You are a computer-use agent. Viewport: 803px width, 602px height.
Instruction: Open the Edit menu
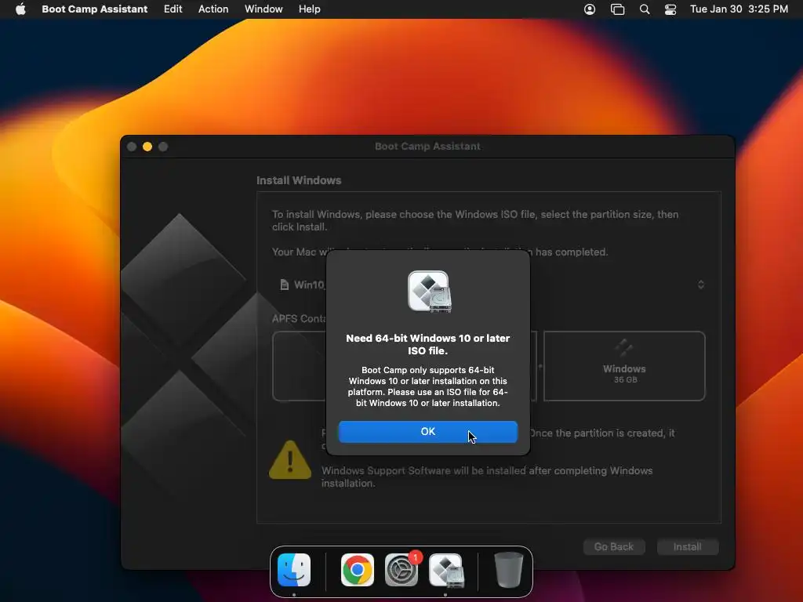click(x=173, y=9)
